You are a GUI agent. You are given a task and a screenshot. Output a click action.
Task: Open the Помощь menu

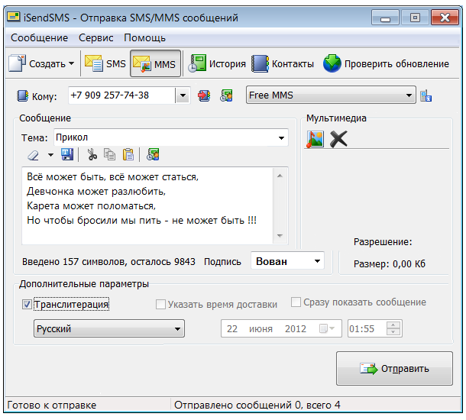coord(144,37)
